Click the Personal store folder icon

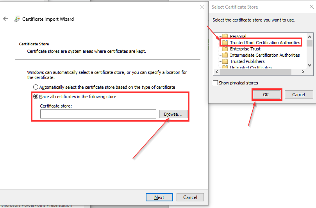point(225,37)
